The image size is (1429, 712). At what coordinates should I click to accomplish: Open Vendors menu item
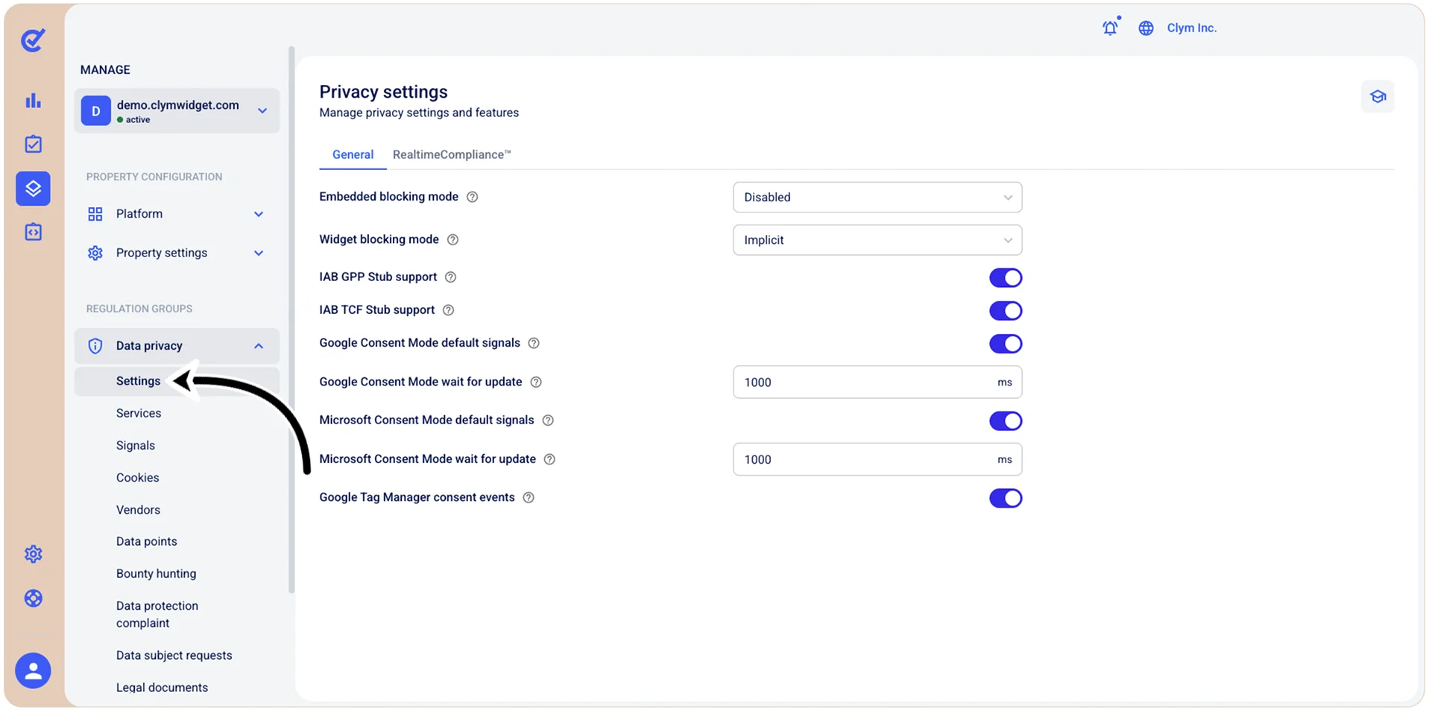[138, 510]
